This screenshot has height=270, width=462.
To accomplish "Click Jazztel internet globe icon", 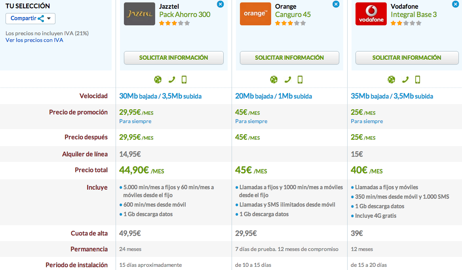I will (x=158, y=80).
